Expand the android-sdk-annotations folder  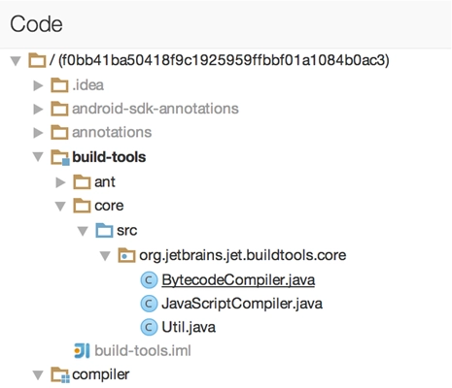(x=38, y=109)
